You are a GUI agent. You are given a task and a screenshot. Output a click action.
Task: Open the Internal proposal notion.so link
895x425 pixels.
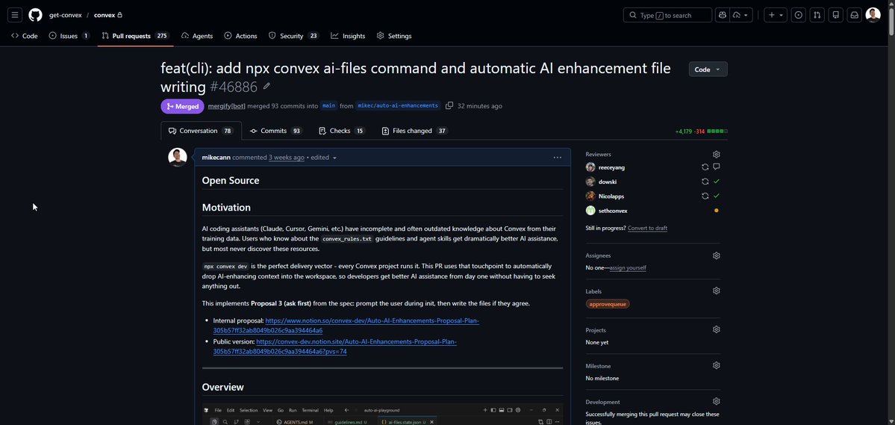click(346, 326)
